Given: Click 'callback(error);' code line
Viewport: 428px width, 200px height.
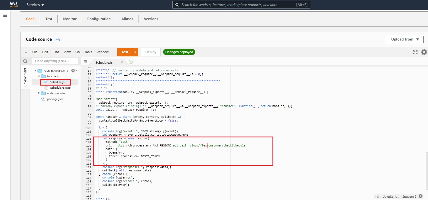Looking at the screenshot, I should [116, 185].
